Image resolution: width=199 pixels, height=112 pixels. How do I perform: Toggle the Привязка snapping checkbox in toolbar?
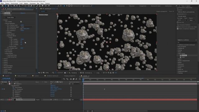pyautogui.click(x=84, y=6)
